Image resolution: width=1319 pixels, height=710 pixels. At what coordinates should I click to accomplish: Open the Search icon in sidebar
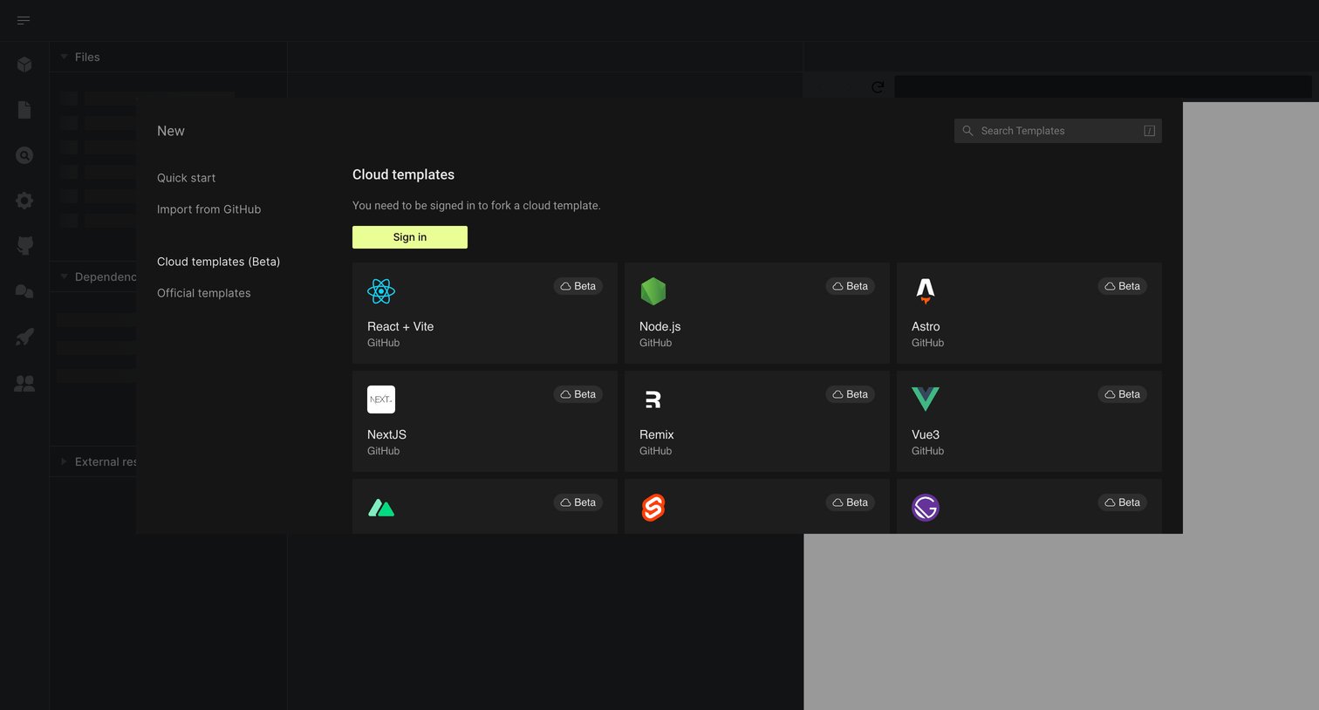[24, 155]
